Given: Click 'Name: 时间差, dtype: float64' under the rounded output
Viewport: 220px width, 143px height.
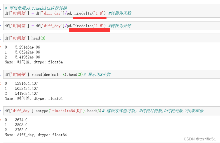Looking at the screenshot, I should pos(34,99).
